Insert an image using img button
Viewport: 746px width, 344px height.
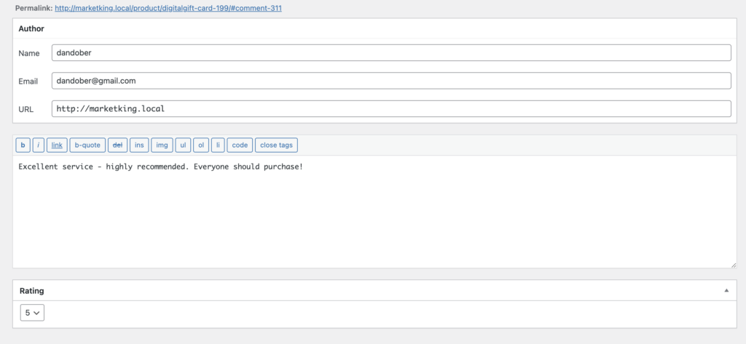162,145
